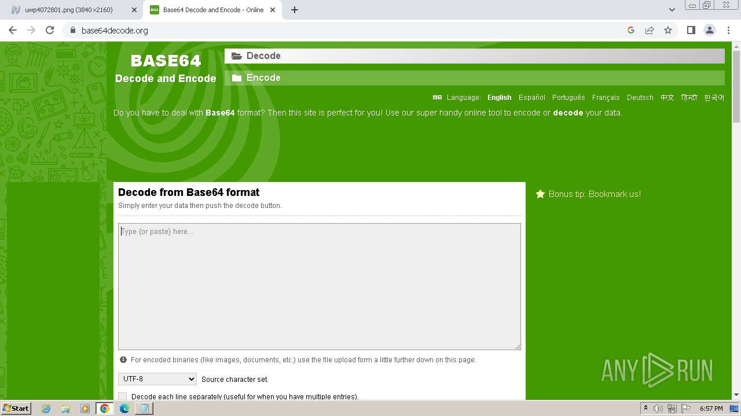Viewport: 741px width, 416px height.
Task: Open the Windows Start menu
Action: tap(16, 408)
